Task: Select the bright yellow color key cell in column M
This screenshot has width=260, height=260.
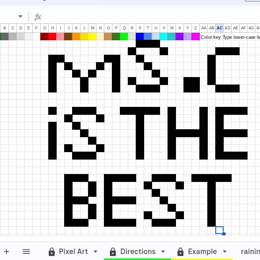Action: tap(92, 37)
